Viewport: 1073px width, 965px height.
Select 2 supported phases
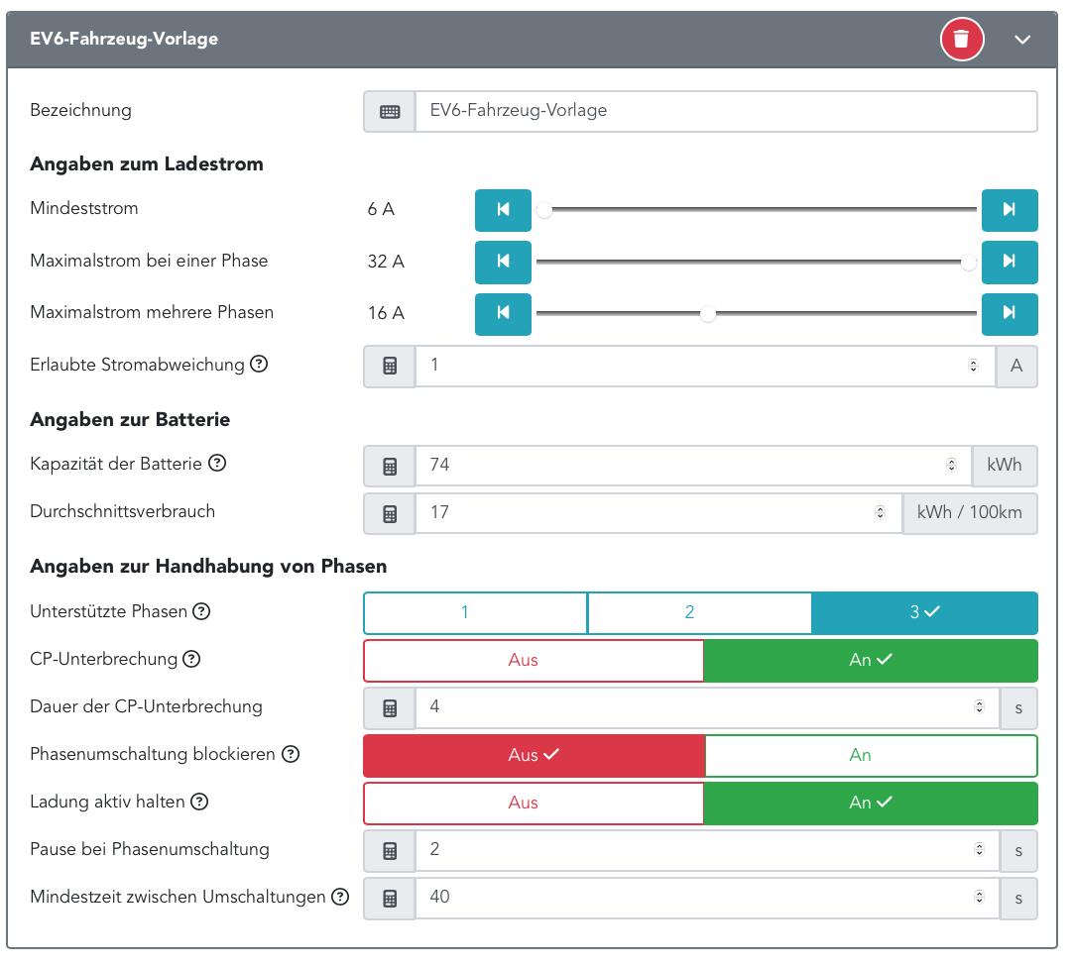[x=699, y=612]
